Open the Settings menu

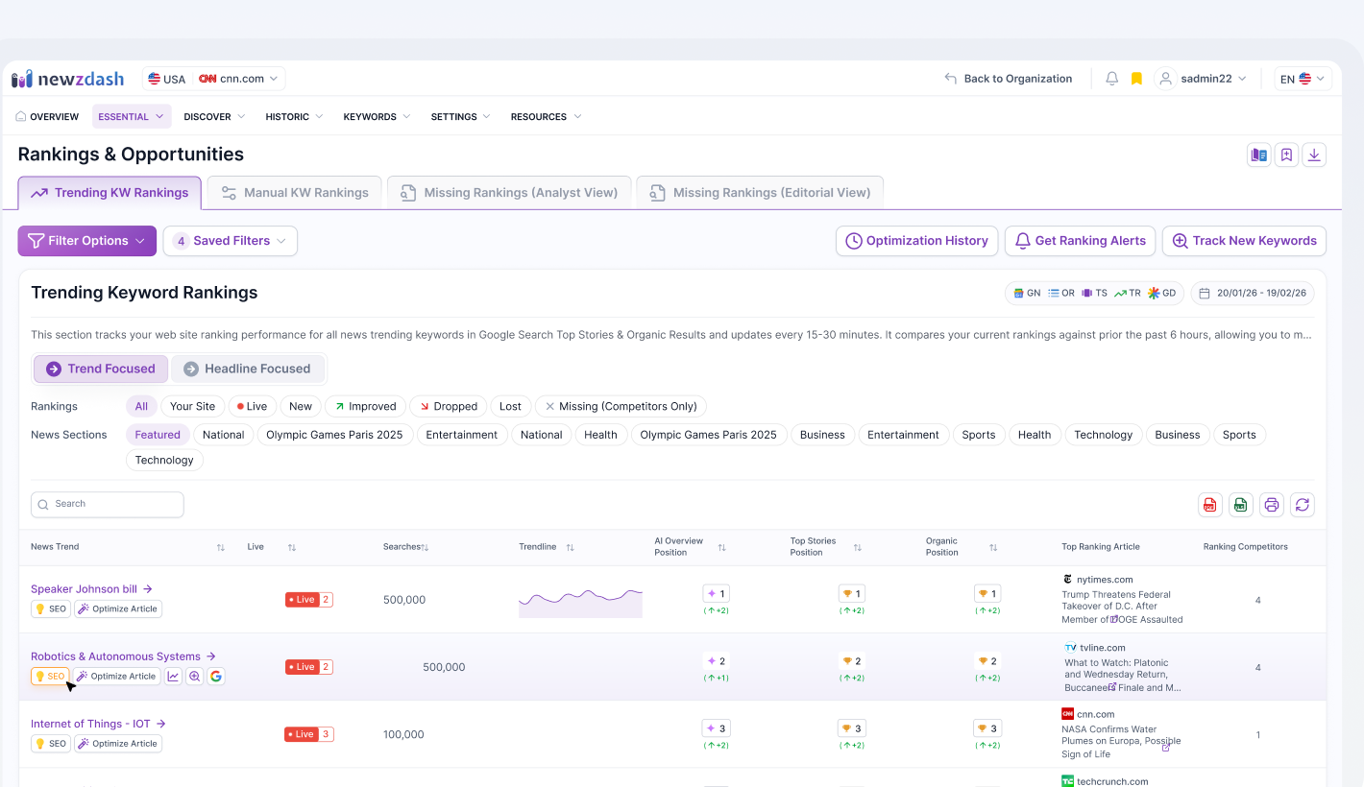[461, 117]
